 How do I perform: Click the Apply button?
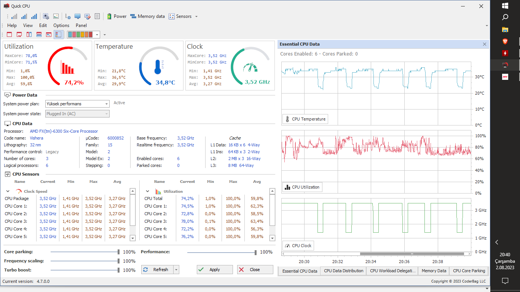pyautogui.click(x=215, y=270)
